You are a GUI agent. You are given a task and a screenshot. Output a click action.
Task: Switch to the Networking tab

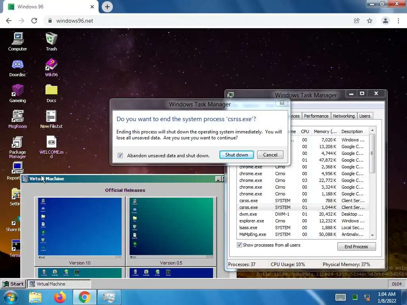tap(344, 116)
